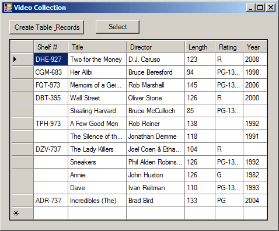Close the Video Collection window
This screenshot has height=231, width=279.
click(x=271, y=8)
